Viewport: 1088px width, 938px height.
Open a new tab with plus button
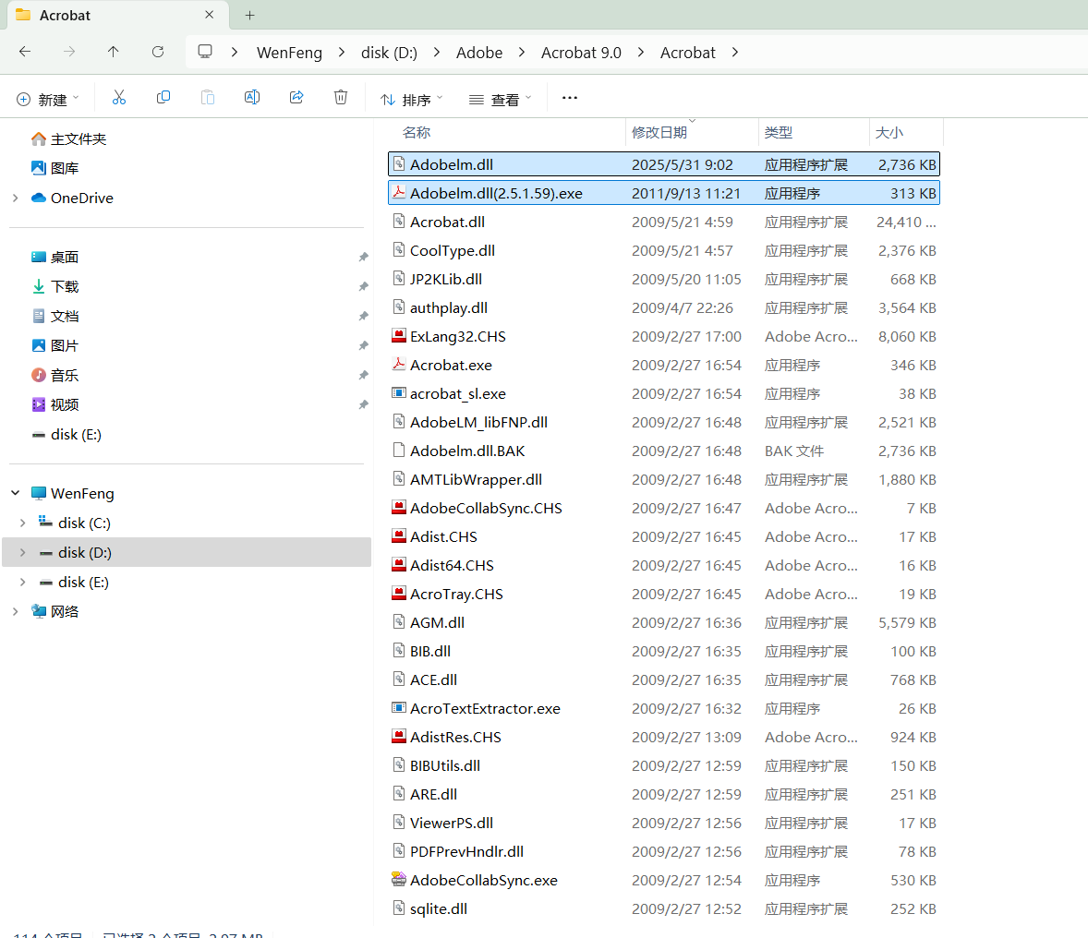pyautogui.click(x=249, y=16)
